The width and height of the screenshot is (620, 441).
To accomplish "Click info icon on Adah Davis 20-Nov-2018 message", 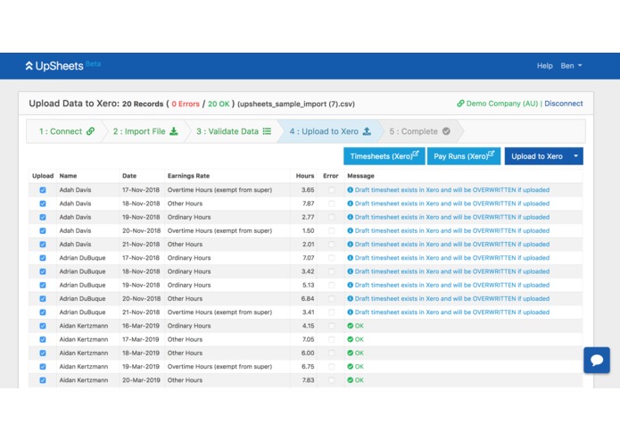I will (x=350, y=230).
